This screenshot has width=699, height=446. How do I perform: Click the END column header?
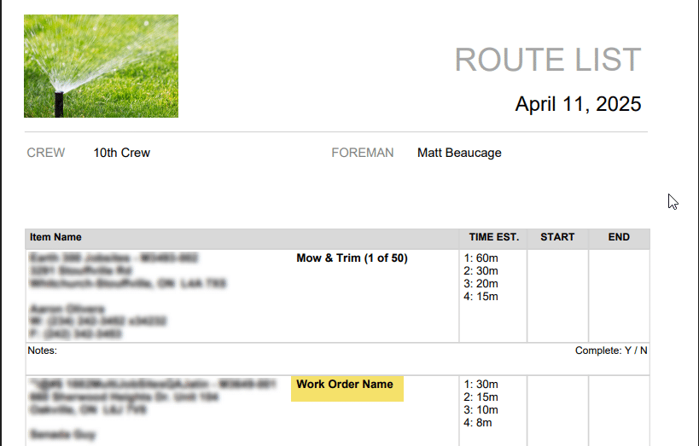click(619, 237)
